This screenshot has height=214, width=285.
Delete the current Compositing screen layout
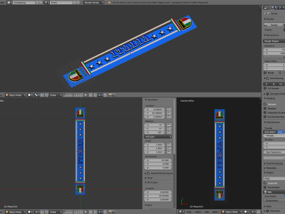(41, 2)
